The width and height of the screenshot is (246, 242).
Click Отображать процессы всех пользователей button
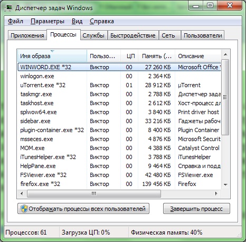tap(83, 209)
